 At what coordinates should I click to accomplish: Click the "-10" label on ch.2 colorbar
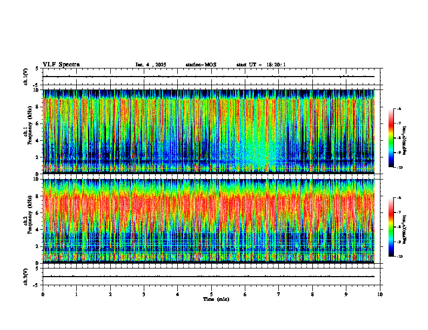click(x=400, y=257)
